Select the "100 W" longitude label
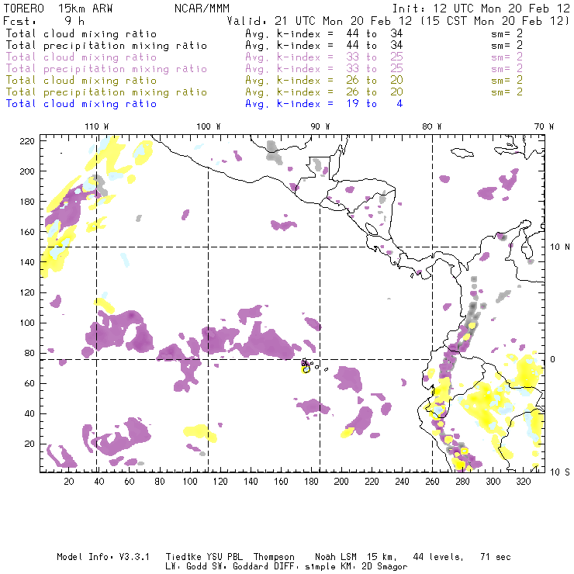Image resolution: width=574 pixels, height=574 pixels. tap(209, 126)
